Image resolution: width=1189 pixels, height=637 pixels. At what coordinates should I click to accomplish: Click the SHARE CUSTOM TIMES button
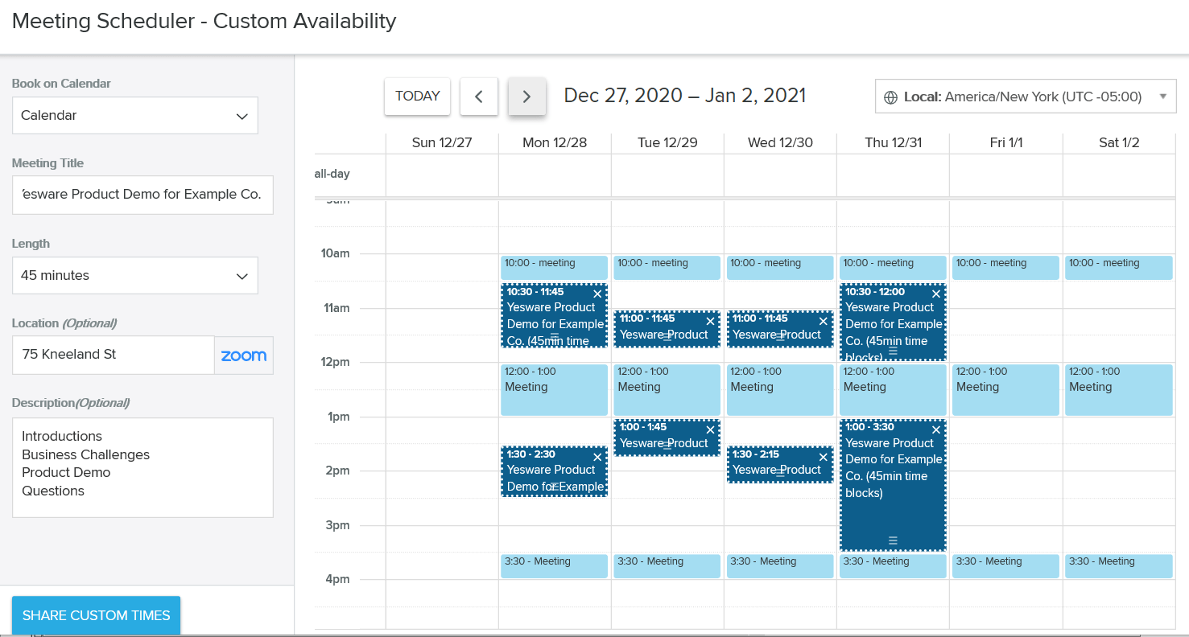pyautogui.click(x=96, y=614)
